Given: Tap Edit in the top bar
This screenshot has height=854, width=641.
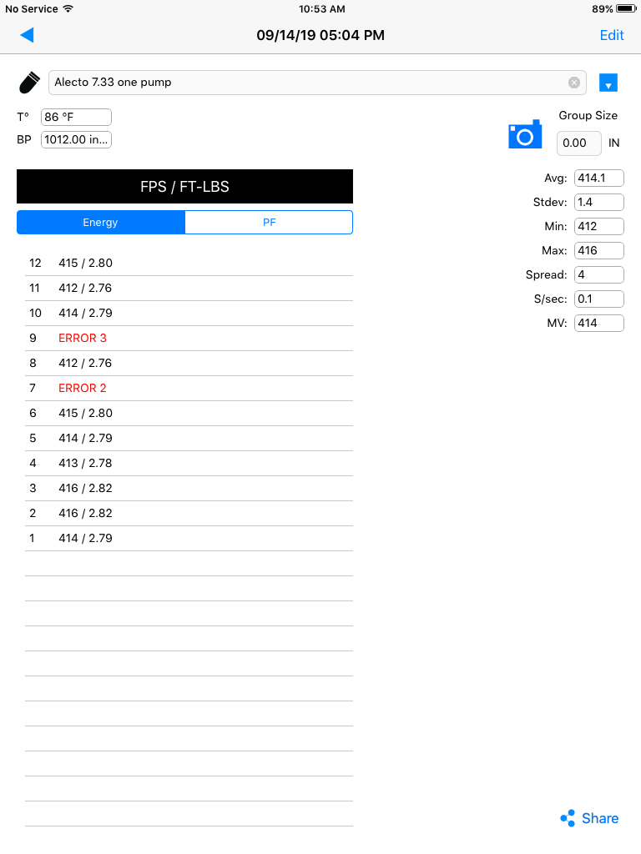Looking at the screenshot, I should point(612,35).
